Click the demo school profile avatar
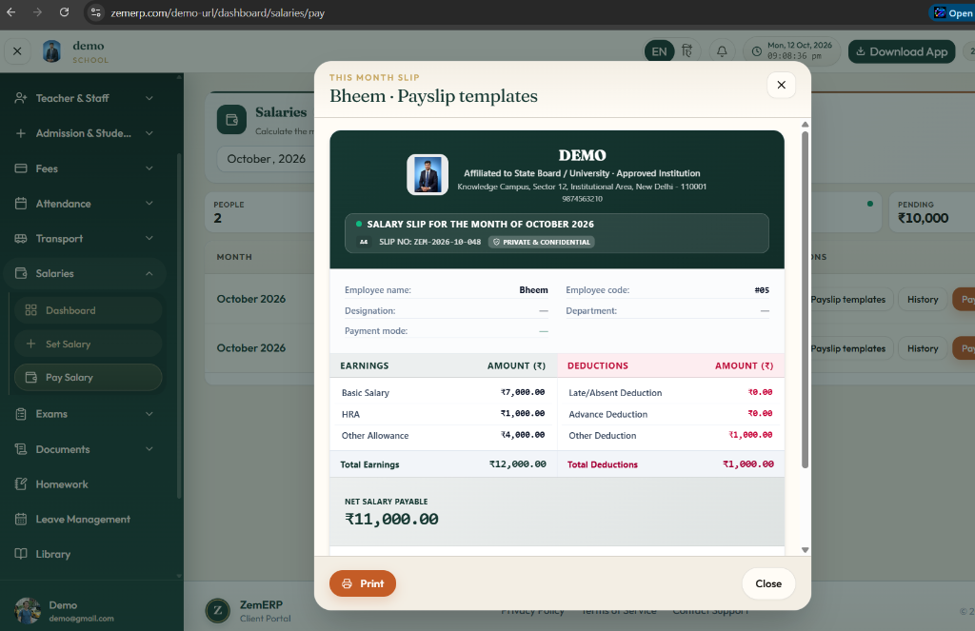The width and height of the screenshot is (975, 631). tap(51, 51)
